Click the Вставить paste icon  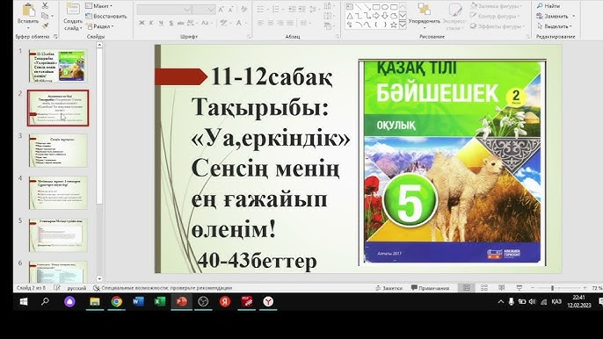click(28, 11)
